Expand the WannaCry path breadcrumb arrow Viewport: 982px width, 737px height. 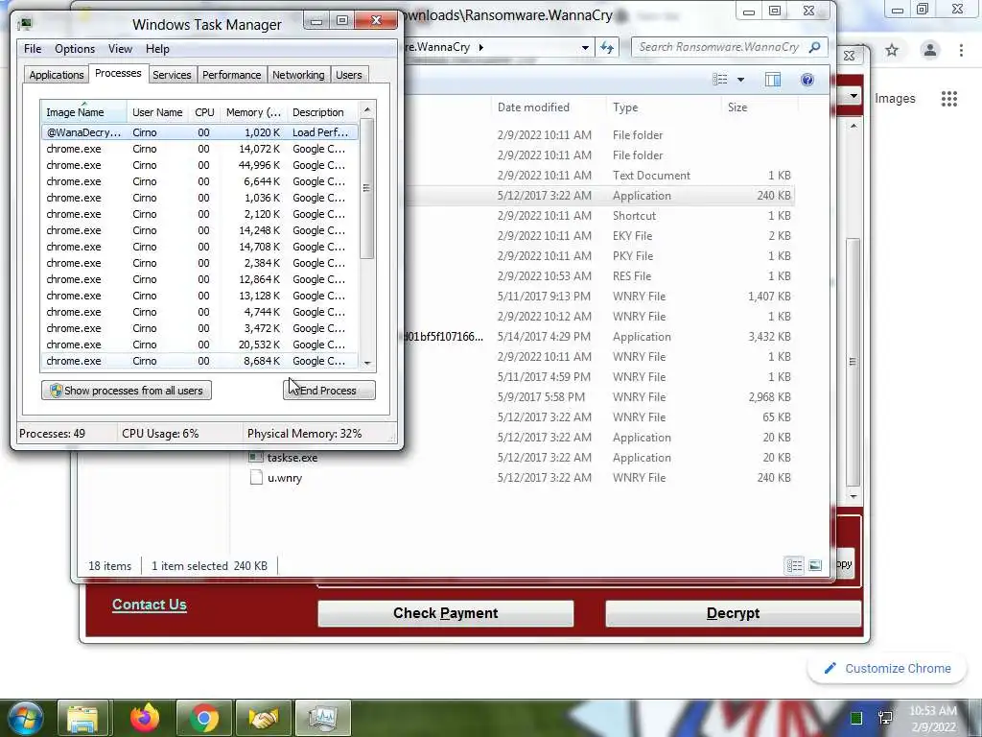[x=481, y=47]
